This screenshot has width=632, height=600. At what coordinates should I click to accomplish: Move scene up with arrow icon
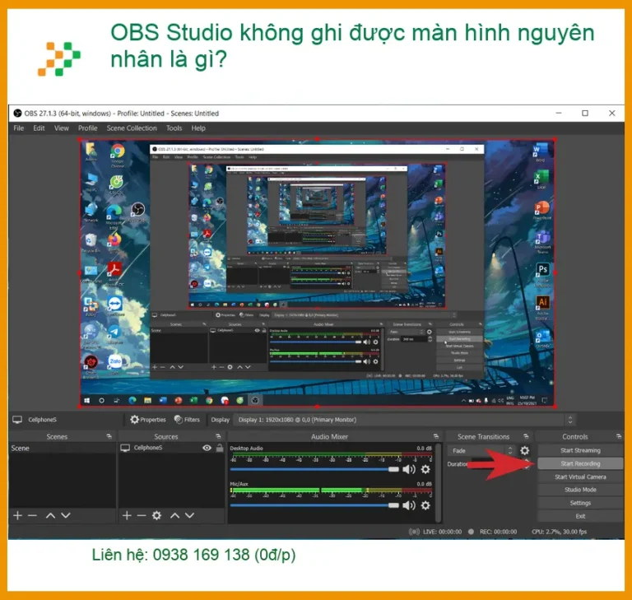coord(50,515)
